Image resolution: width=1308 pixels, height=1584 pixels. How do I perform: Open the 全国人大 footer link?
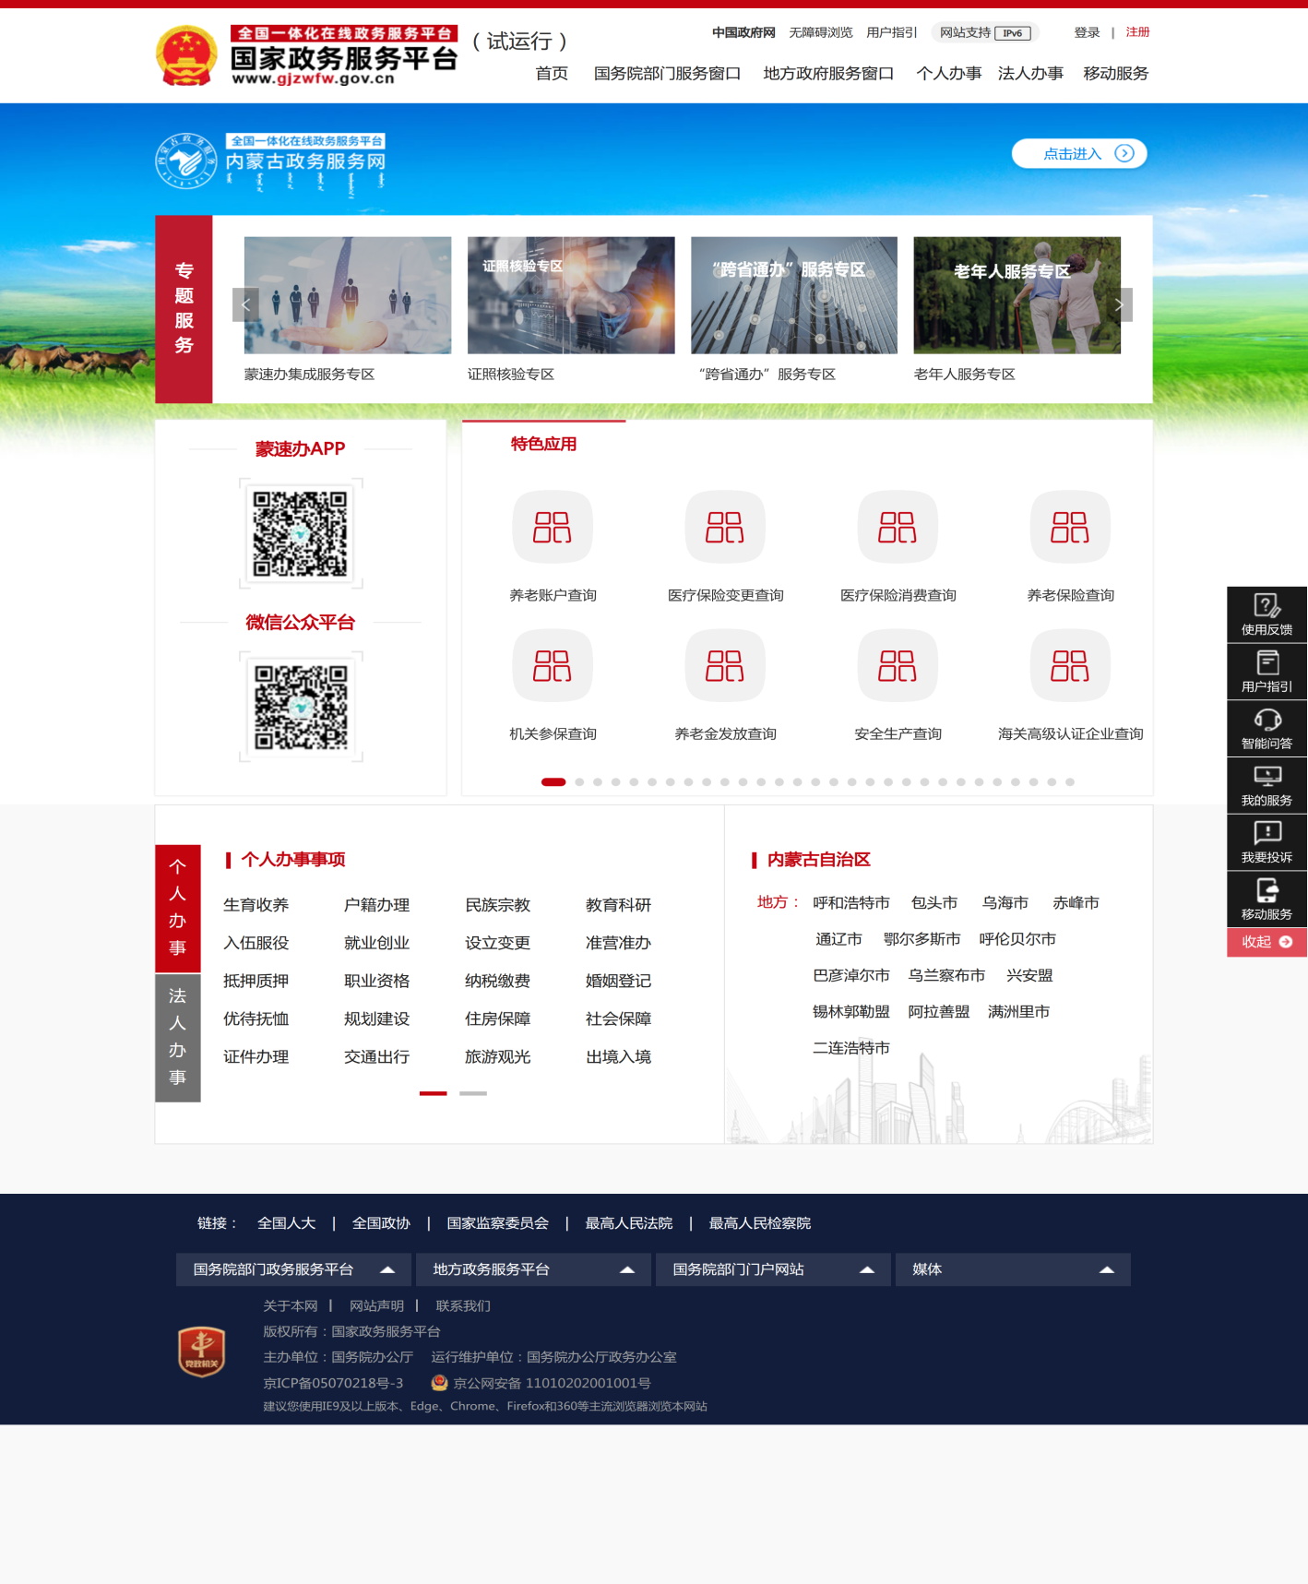tap(287, 1222)
